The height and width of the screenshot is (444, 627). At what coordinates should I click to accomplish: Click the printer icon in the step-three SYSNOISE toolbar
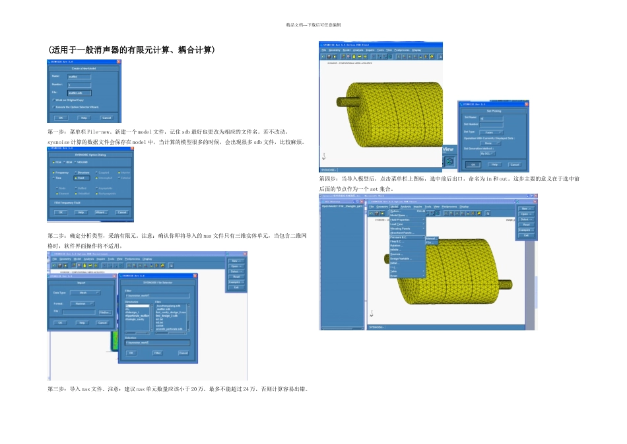pyautogui.click(x=60, y=266)
